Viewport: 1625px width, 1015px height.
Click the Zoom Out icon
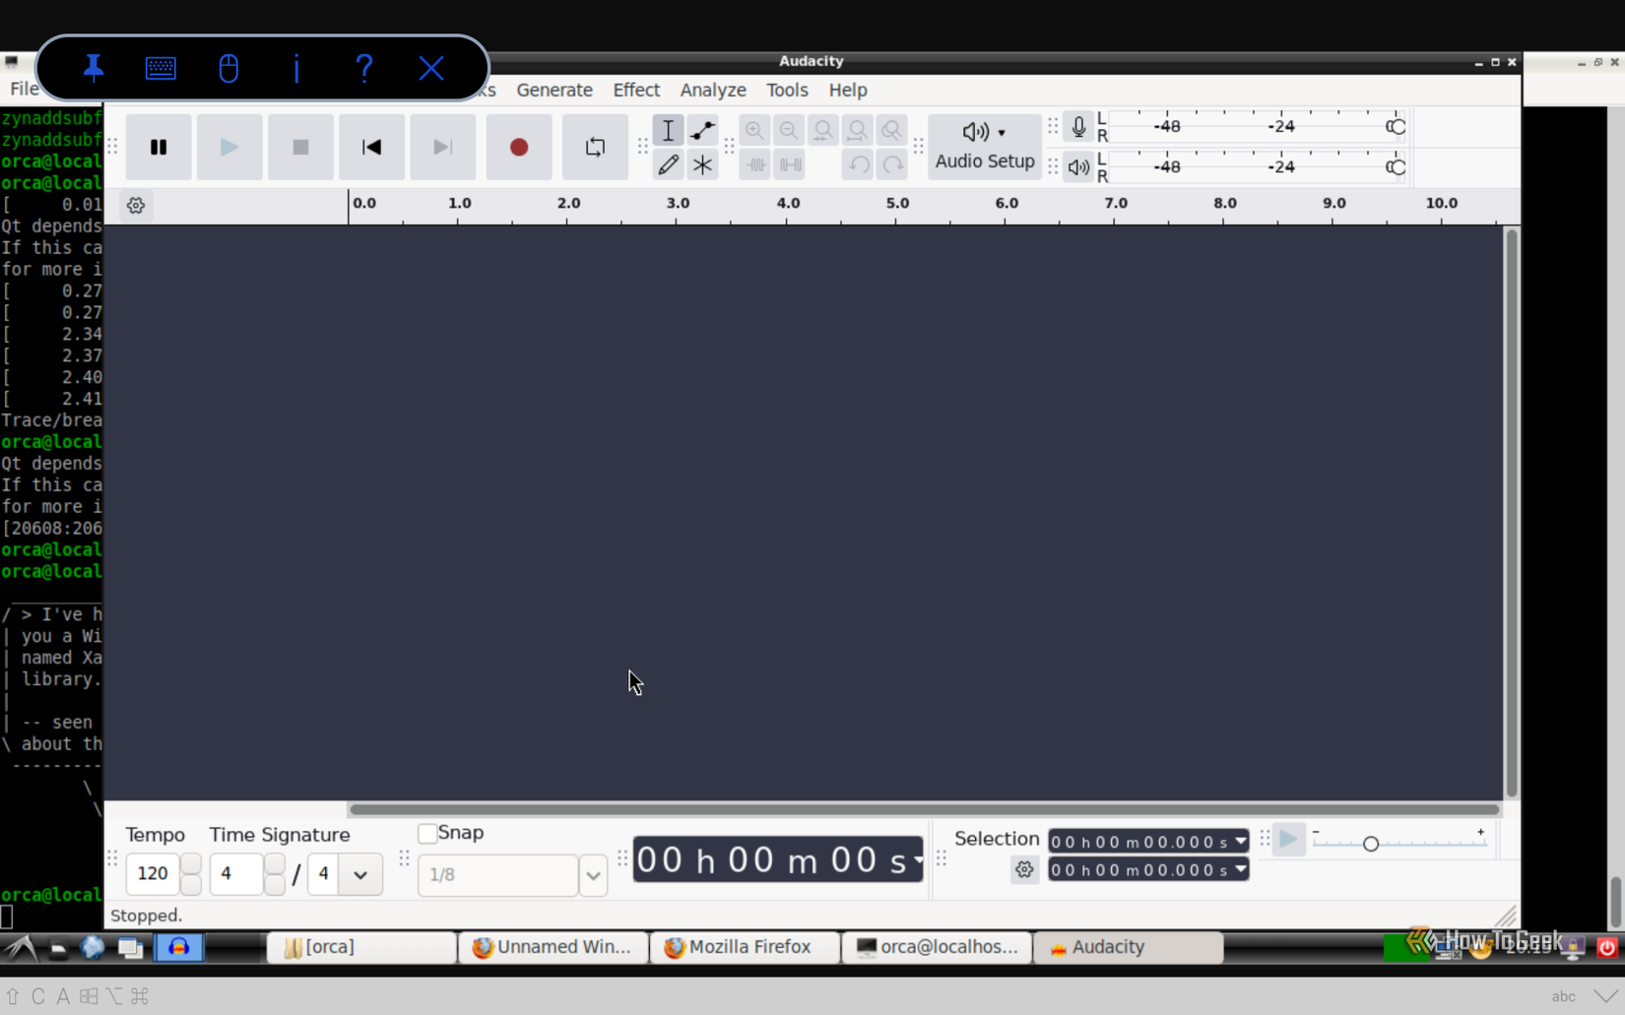pos(789,130)
